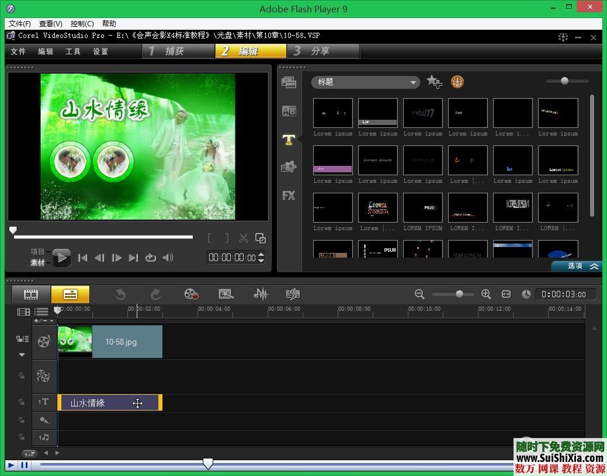Open the FX filter library
This screenshot has width=607, height=476.
pos(289,196)
